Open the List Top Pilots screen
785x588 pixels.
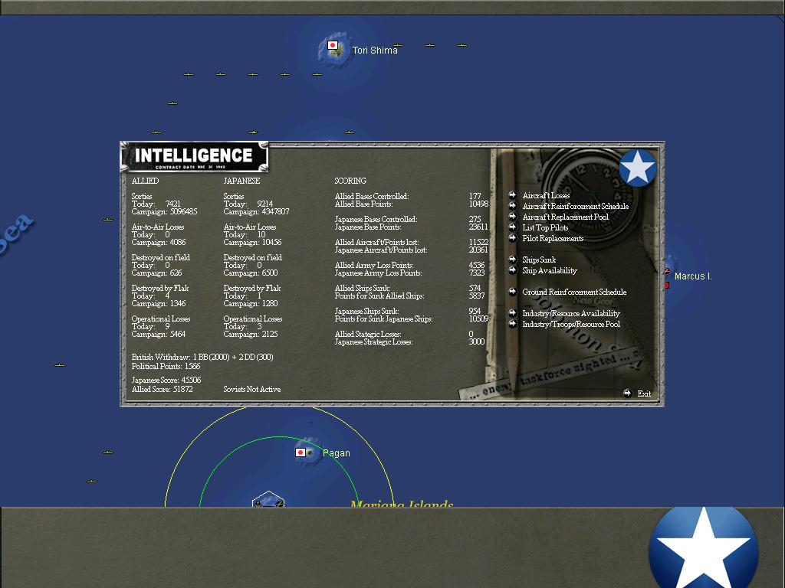tap(545, 227)
